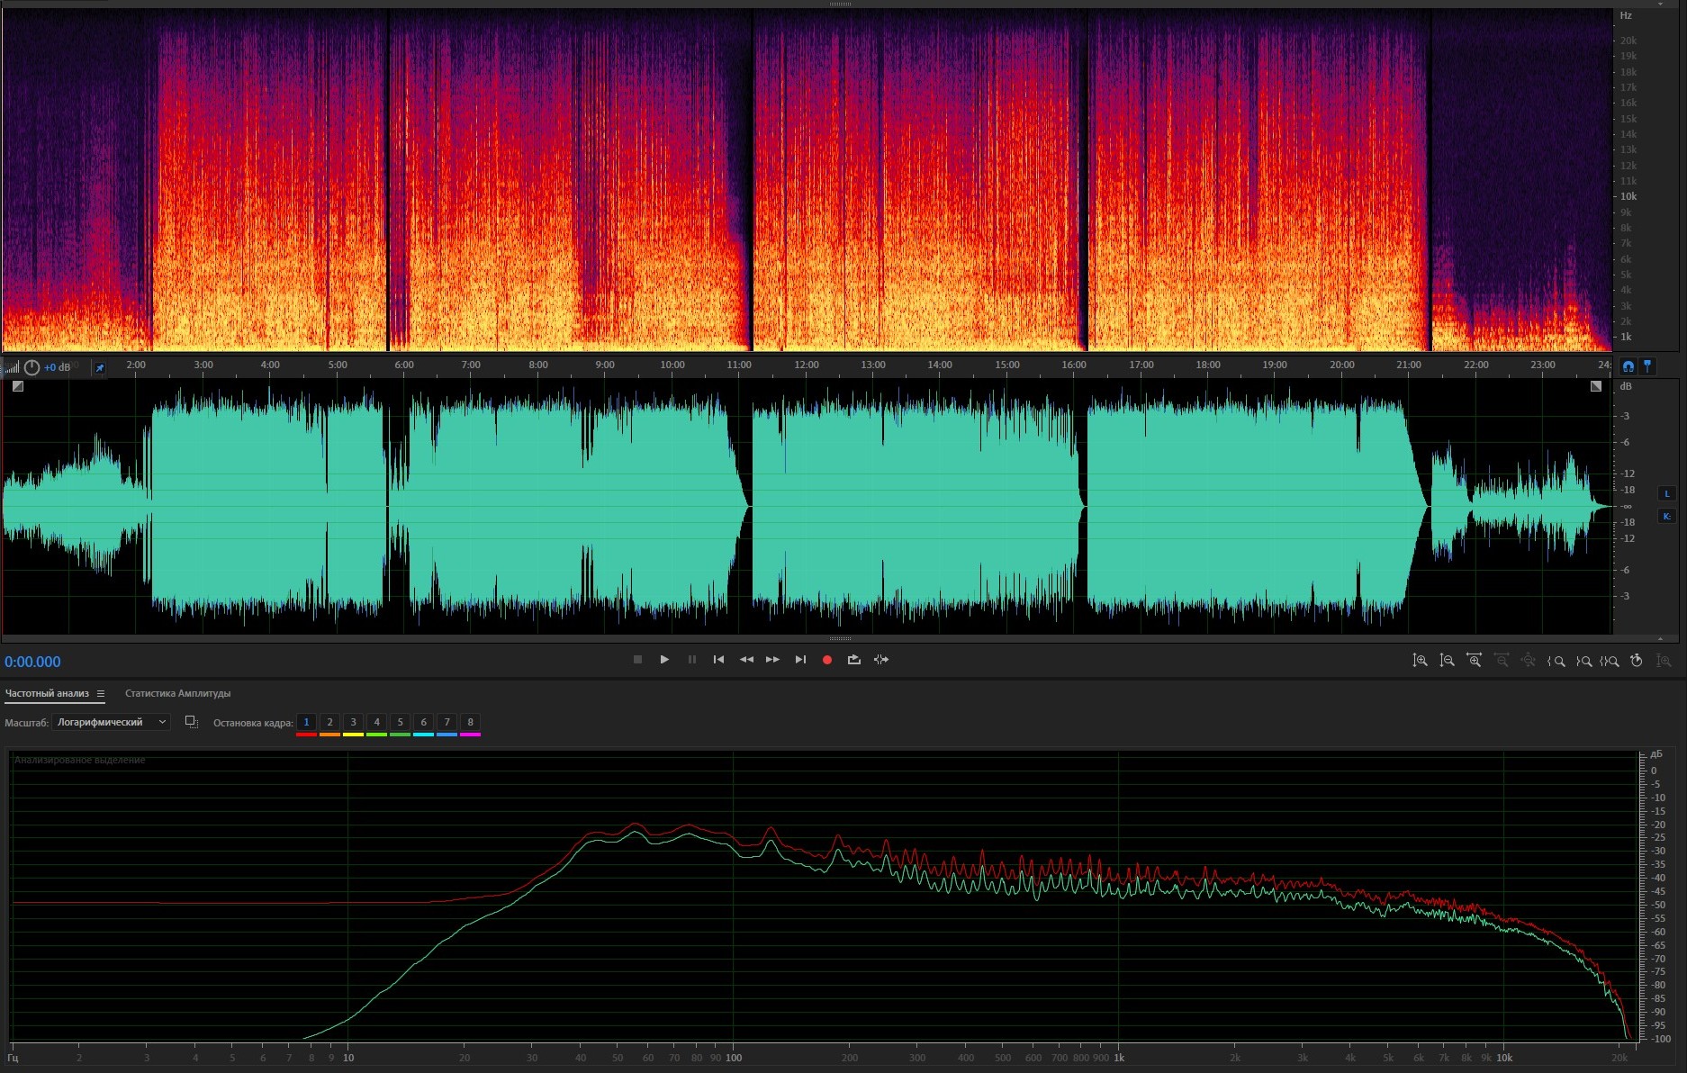Click Zoom In (Time) icon
This screenshot has width=1687, height=1073.
point(1474,661)
